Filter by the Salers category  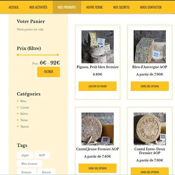click(x=24, y=114)
